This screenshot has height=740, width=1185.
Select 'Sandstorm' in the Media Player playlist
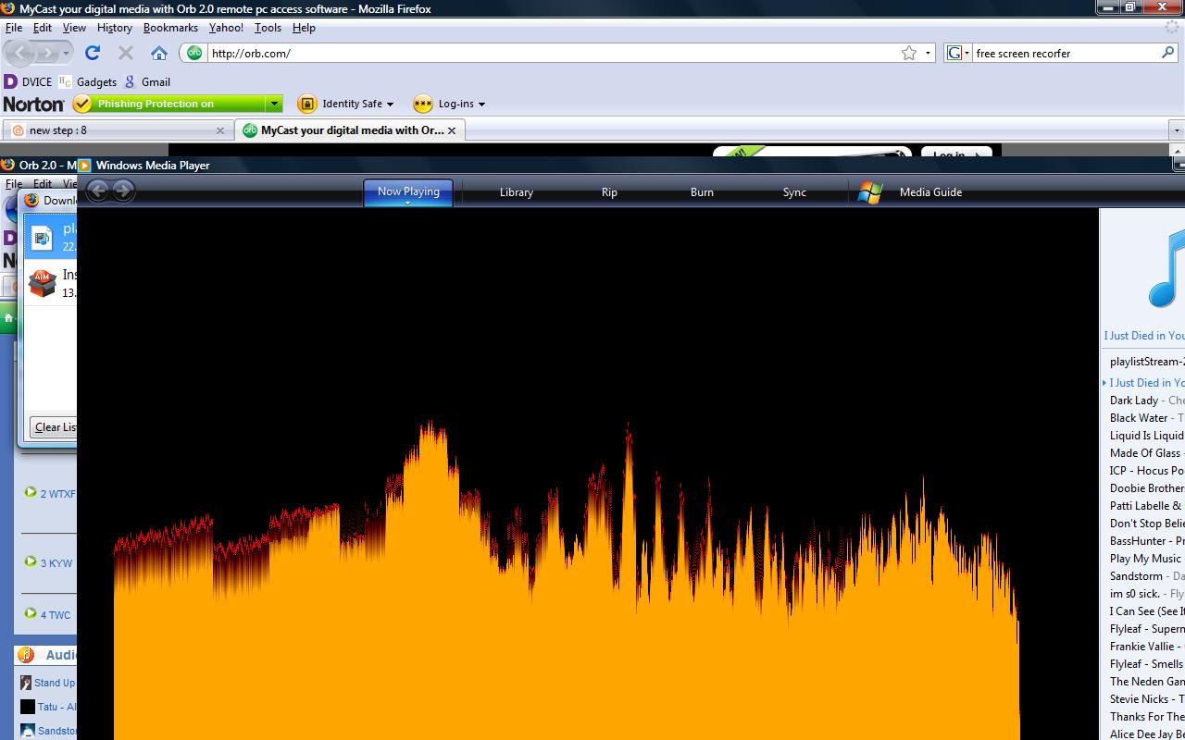1136,576
